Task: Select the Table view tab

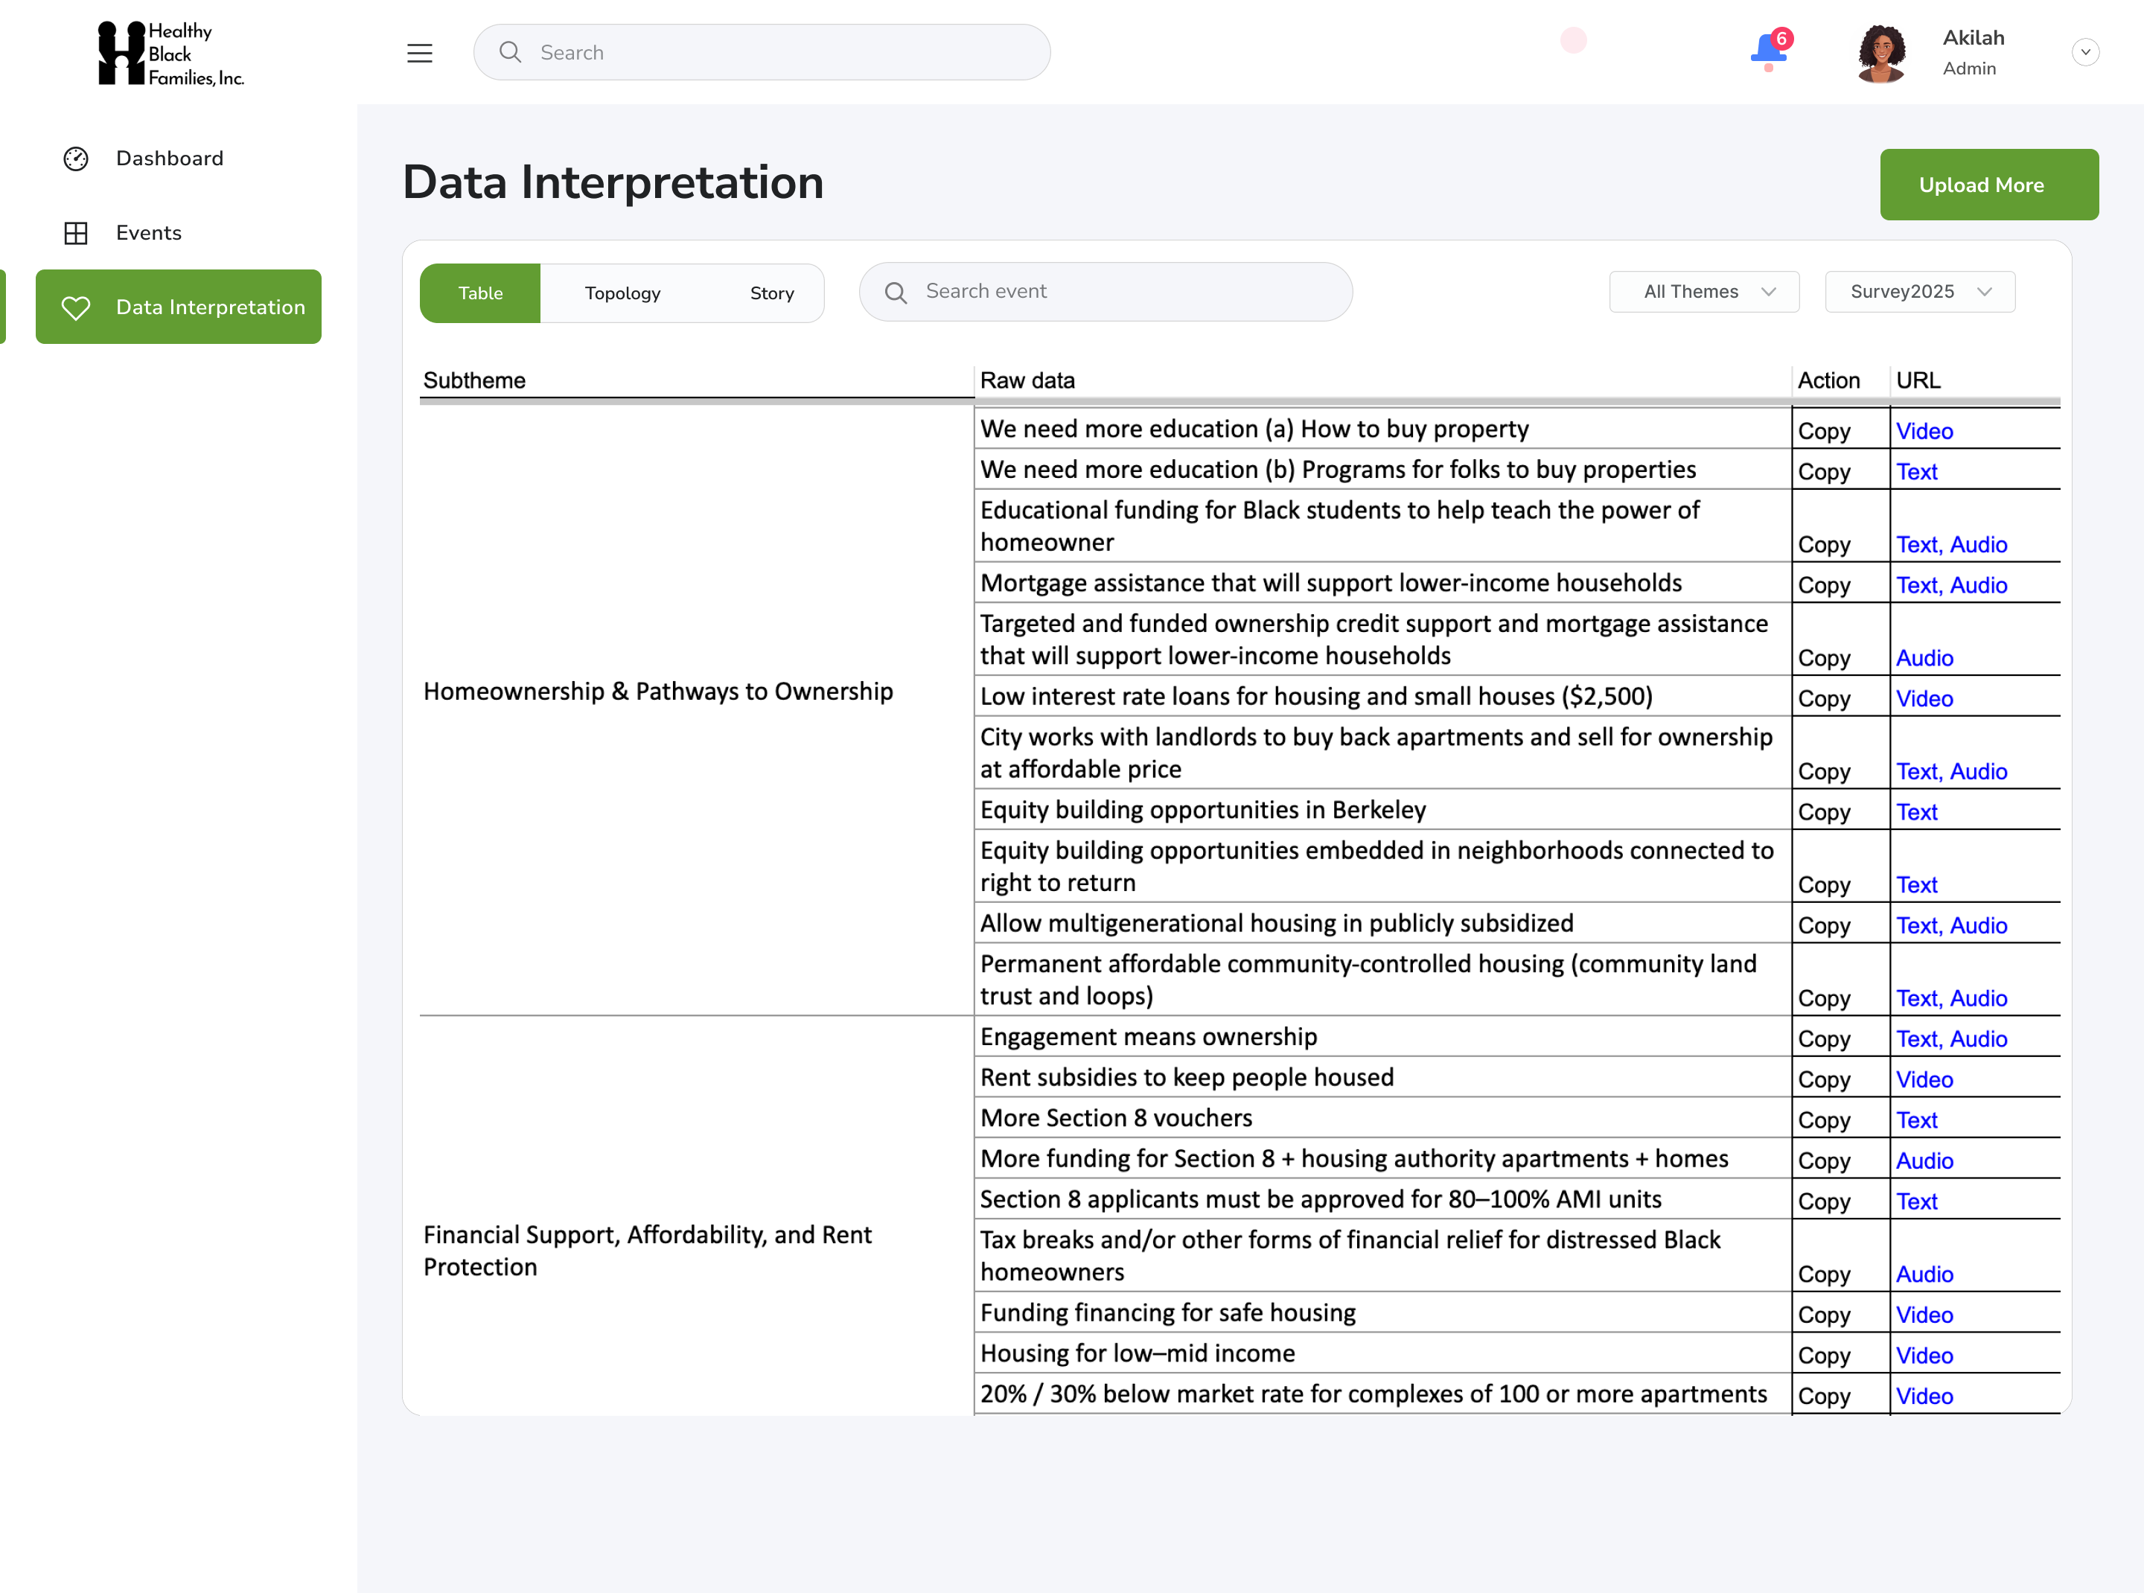Action: (480, 293)
